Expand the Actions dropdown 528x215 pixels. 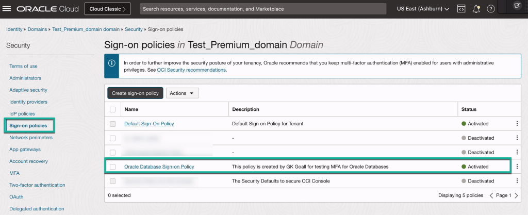[182, 93]
